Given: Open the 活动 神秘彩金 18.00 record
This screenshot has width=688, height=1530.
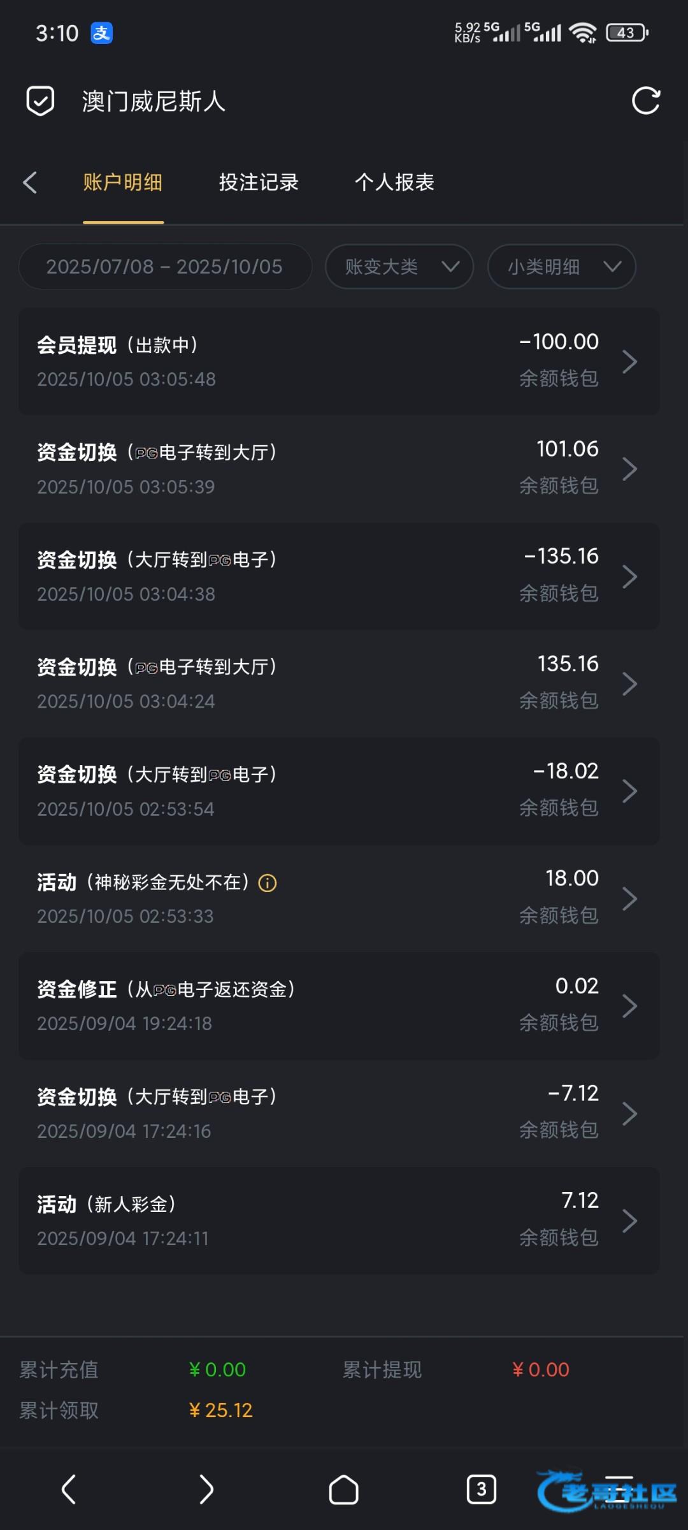Looking at the screenshot, I should pyautogui.click(x=339, y=899).
